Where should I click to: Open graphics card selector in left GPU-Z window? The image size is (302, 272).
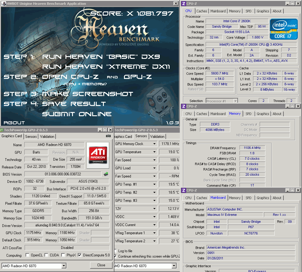tap(64, 266)
